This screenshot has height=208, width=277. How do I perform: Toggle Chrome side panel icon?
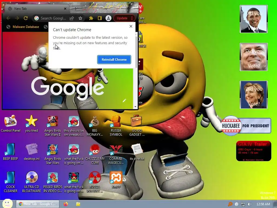pos(100,18)
